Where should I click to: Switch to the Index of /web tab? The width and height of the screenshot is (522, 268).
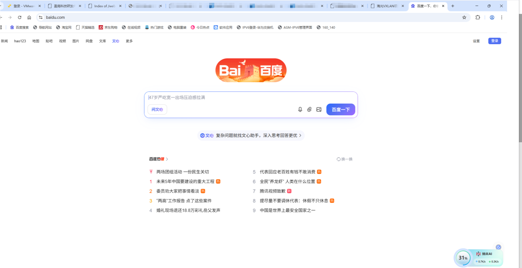pyautogui.click(x=104, y=6)
